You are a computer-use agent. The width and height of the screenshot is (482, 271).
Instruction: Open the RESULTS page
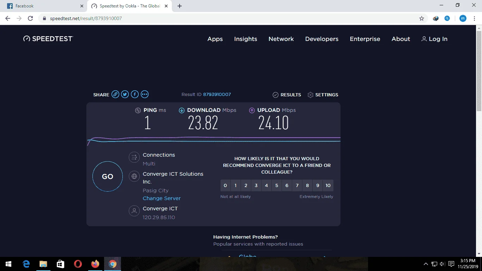pos(287,95)
